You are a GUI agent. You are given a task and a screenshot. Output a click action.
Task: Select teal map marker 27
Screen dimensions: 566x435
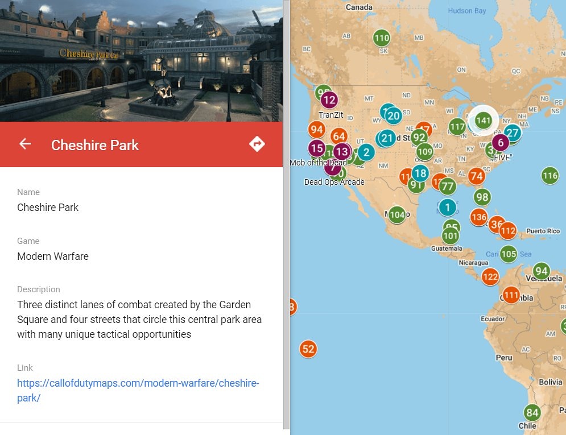coord(513,132)
